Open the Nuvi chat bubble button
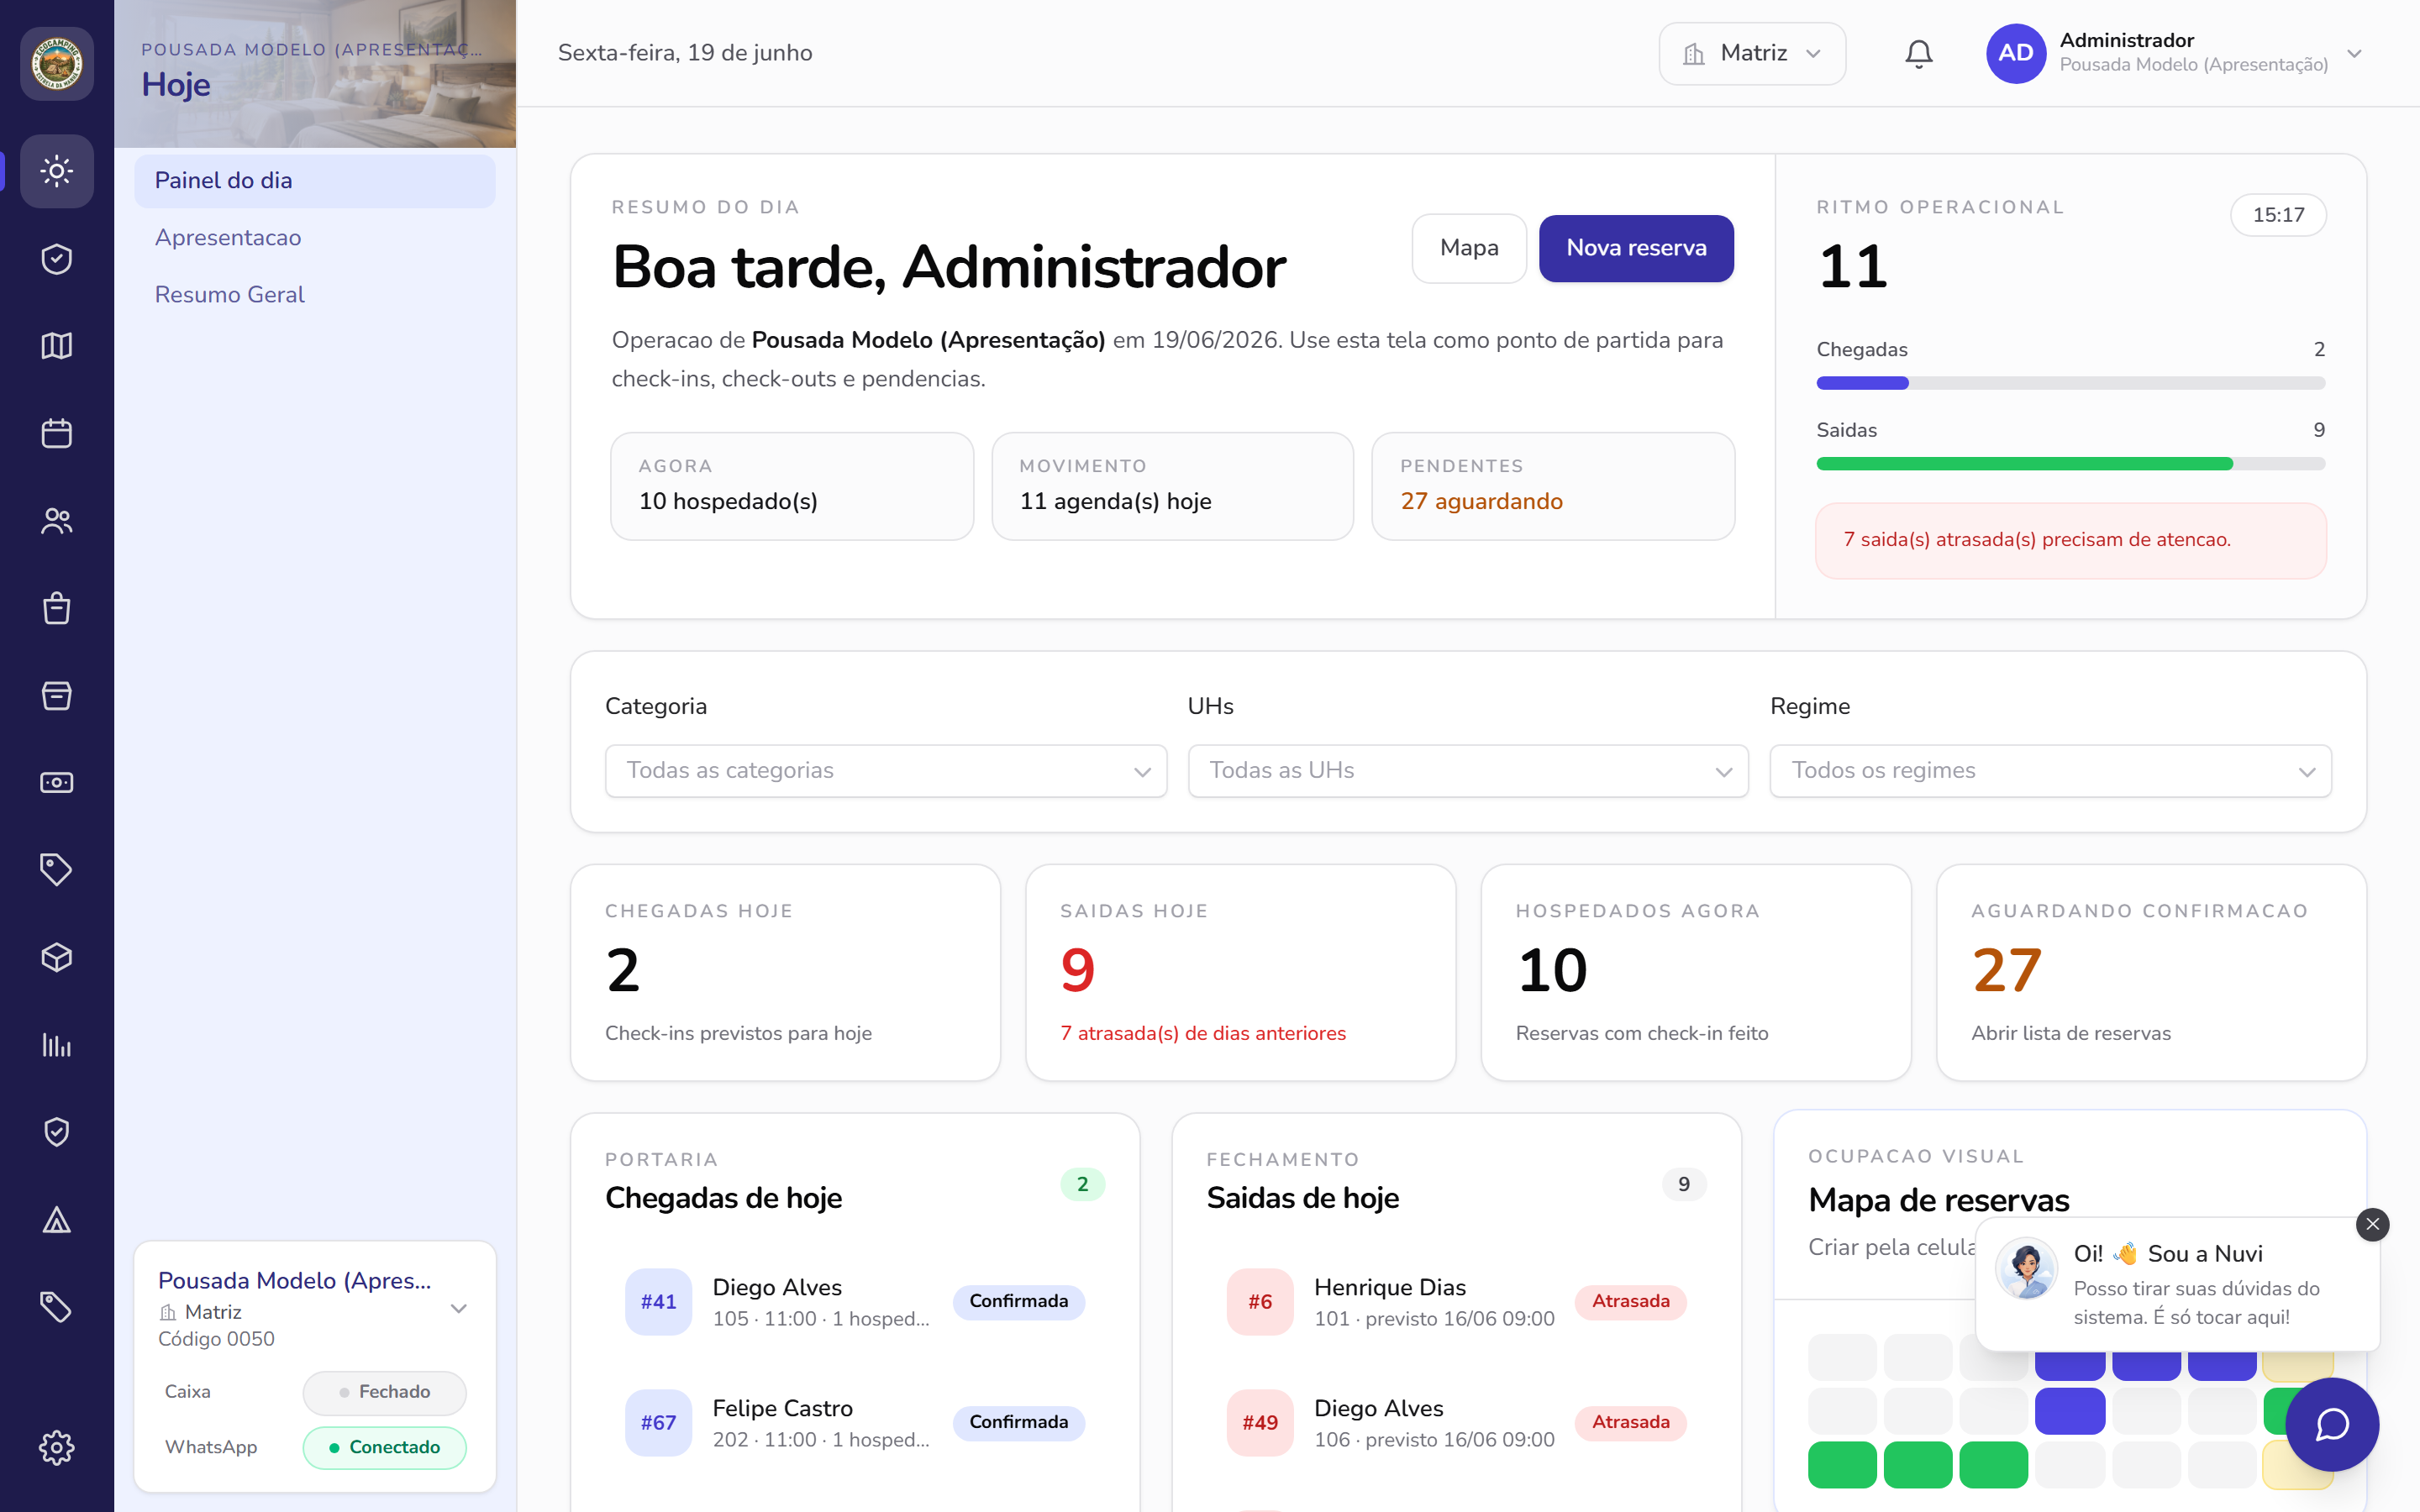This screenshot has width=2420, height=1512. tap(2332, 1424)
